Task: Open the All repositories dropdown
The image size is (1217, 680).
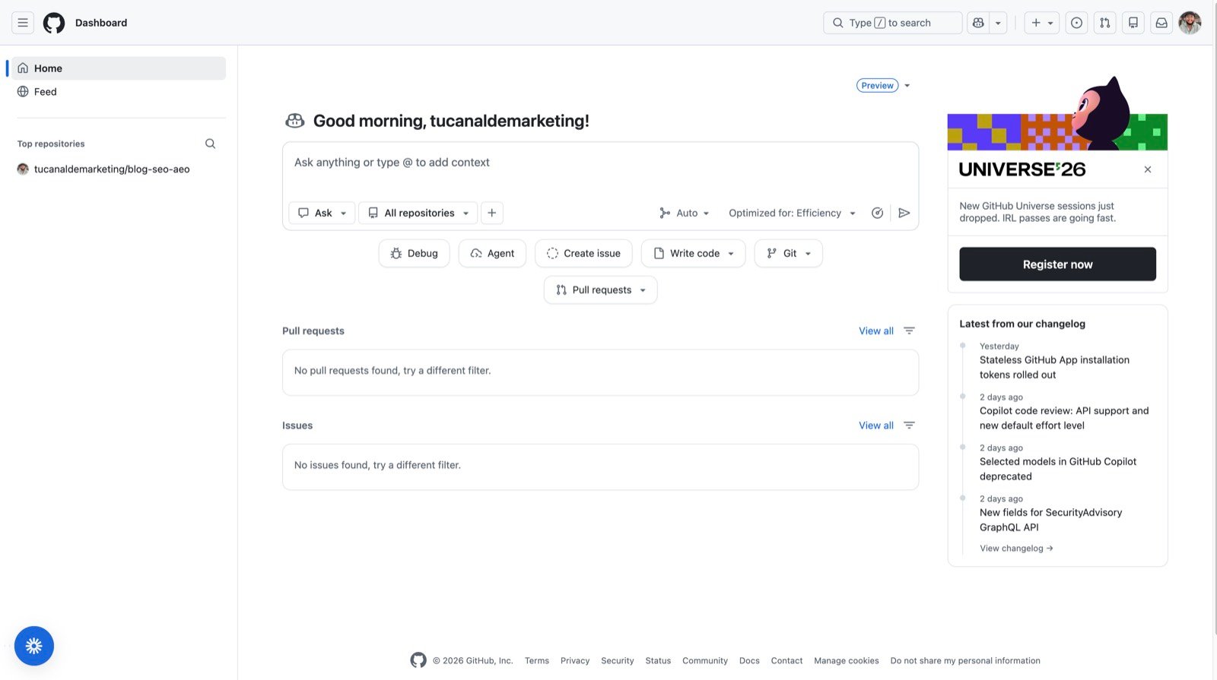Action: pos(418,213)
